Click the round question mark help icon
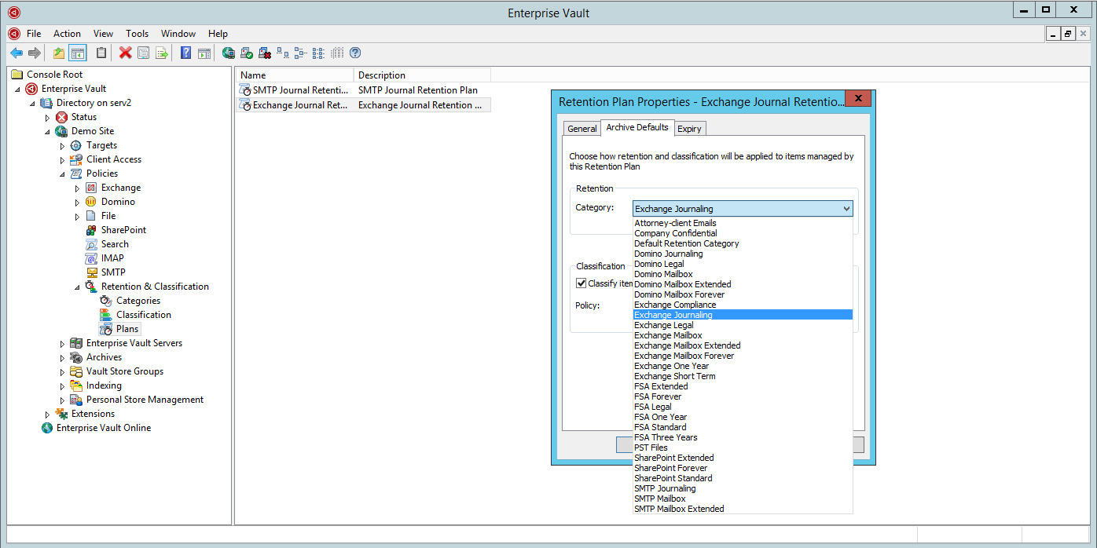Image resolution: width=1097 pixels, height=548 pixels. [355, 53]
